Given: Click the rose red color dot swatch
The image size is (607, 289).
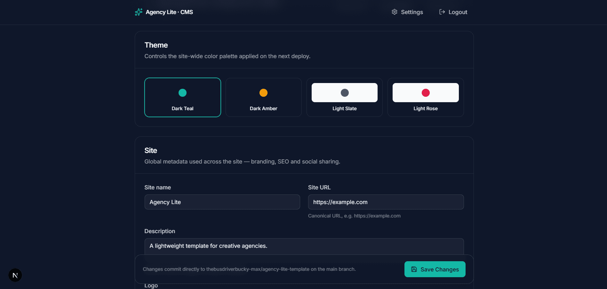Looking at the screenshot, I should point(426,93).
